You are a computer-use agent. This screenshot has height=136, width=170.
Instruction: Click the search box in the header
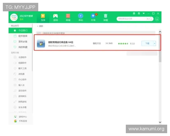pos(135,19)
